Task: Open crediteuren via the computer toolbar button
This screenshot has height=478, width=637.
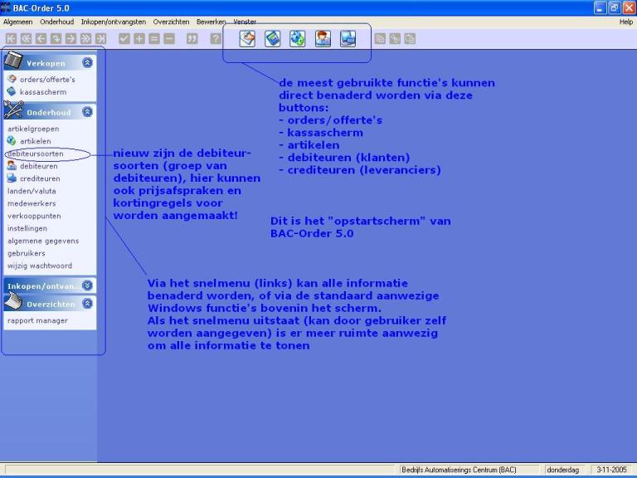Action: pyautogui.click(x=348, y=39)
